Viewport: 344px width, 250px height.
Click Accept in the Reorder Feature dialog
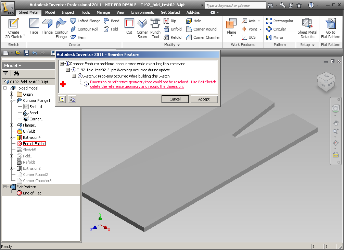(204, 99)
